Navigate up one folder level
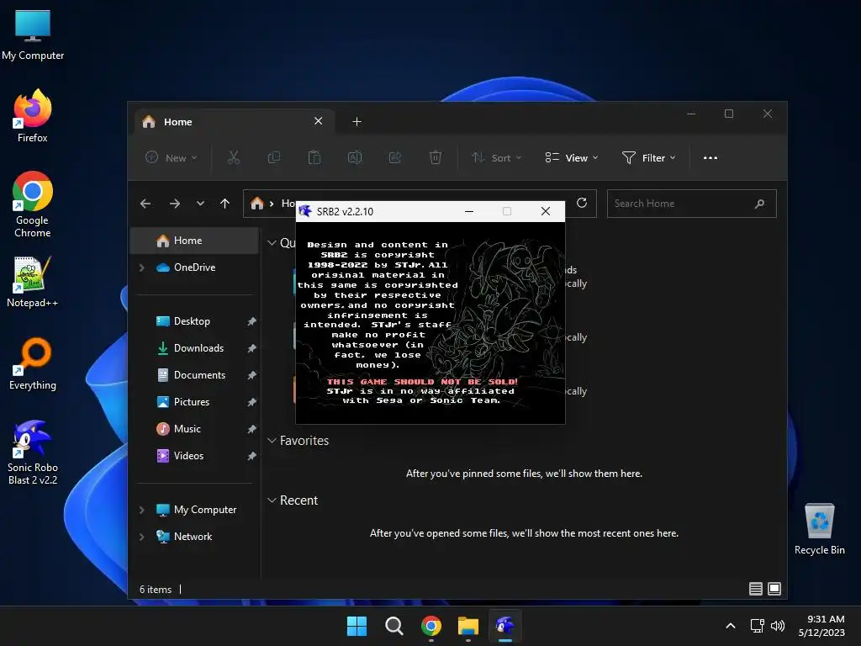The height and width of the screenshot is (646, 861). click(224, 204)
